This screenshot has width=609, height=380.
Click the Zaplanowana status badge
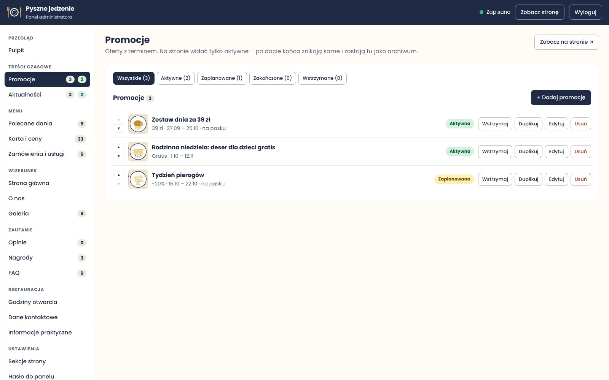pos(454,179)
